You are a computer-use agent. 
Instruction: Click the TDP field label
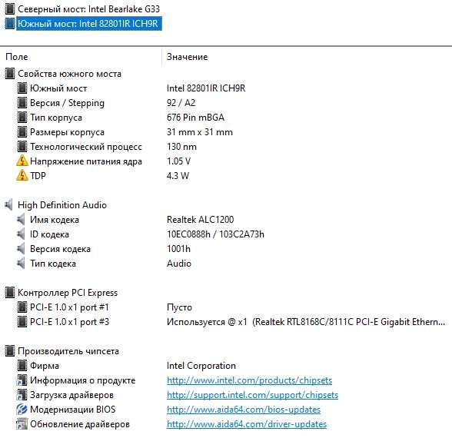(x=38, y=176)
